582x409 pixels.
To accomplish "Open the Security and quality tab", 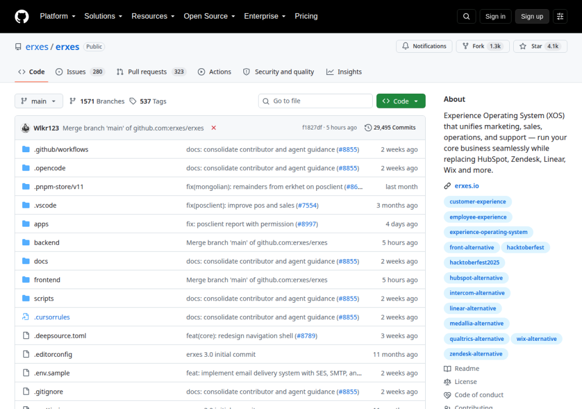I will (x=278, y=72).
